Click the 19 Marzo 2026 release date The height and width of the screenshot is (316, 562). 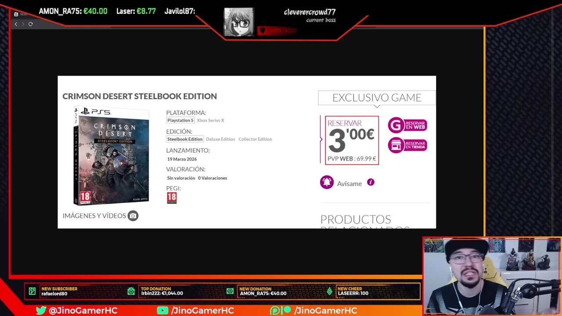pyautogui.click(x=182, y=159)
